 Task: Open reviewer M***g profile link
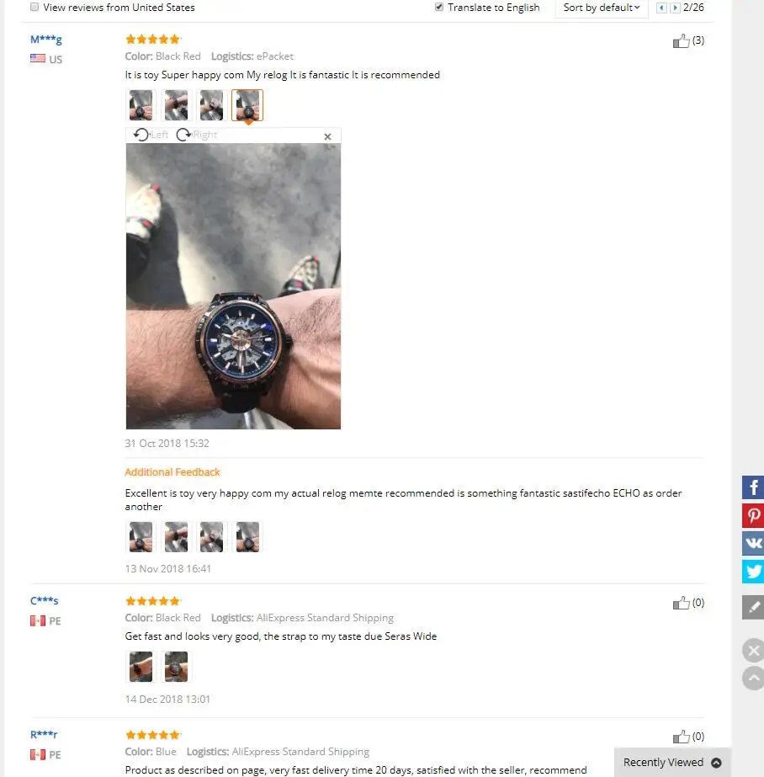(46, 40)
